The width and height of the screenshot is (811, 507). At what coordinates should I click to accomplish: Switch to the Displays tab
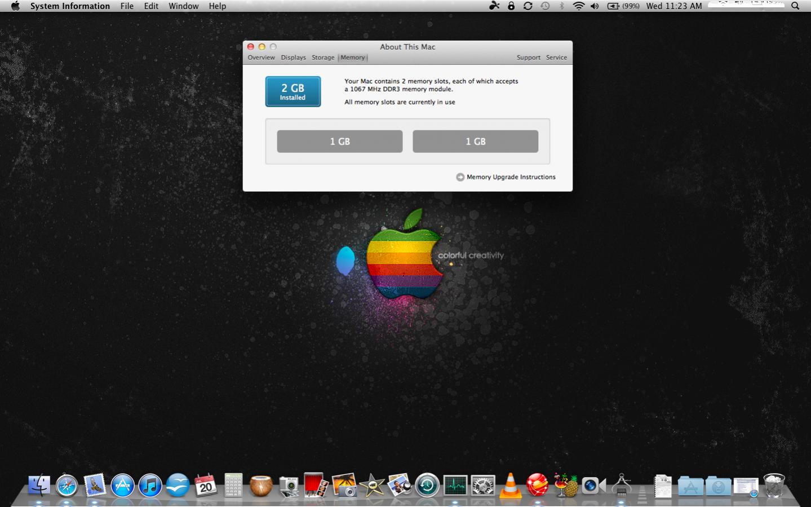294,58
